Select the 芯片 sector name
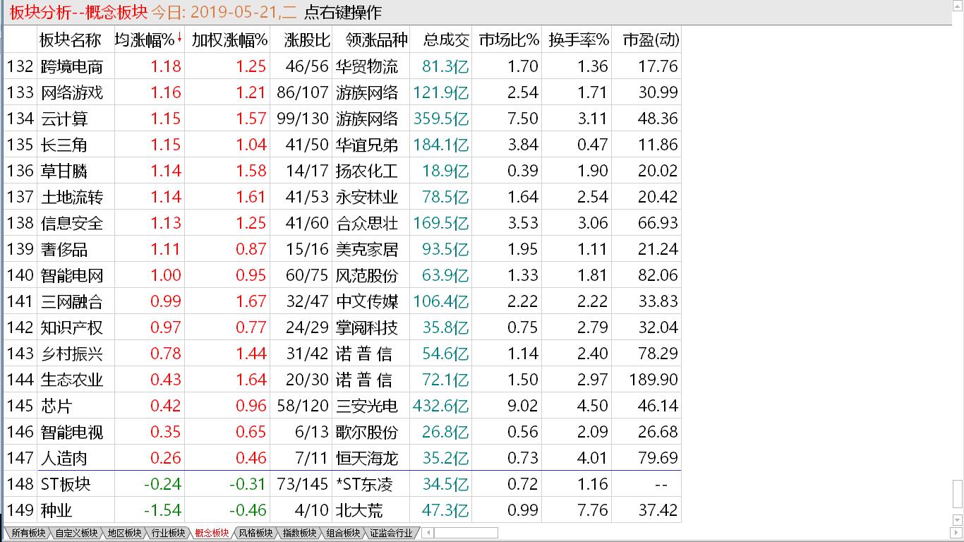 click(56, 406)
